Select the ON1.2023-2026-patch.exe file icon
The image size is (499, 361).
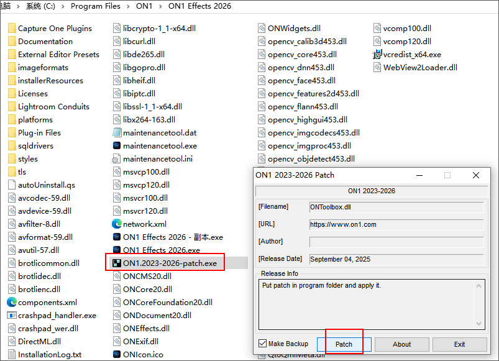(x=117, y=263)
